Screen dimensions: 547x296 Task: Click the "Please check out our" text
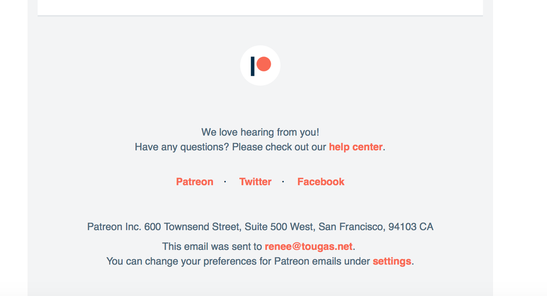(x=279, y=147)
